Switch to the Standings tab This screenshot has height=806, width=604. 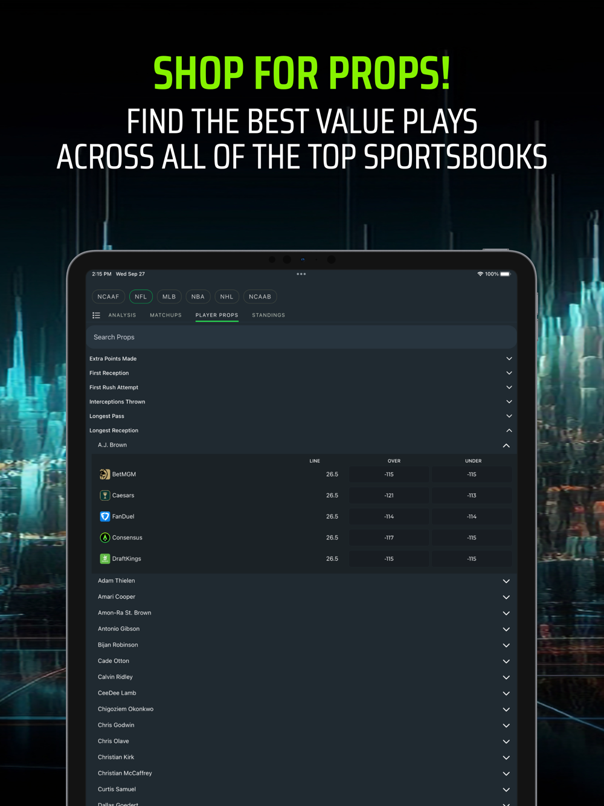point(268,315)
